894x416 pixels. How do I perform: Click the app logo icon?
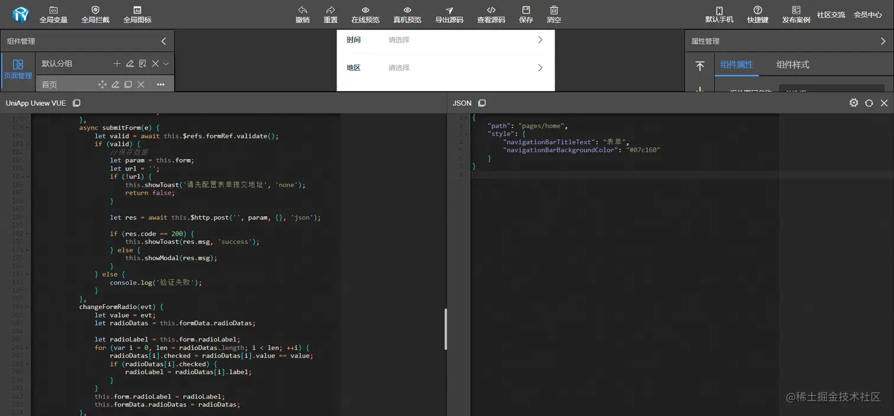pyautogui.click(x=21, y=14)
